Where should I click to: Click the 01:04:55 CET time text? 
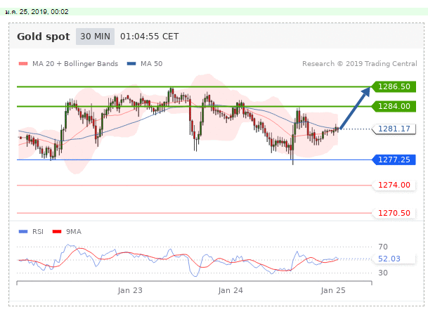149,37
